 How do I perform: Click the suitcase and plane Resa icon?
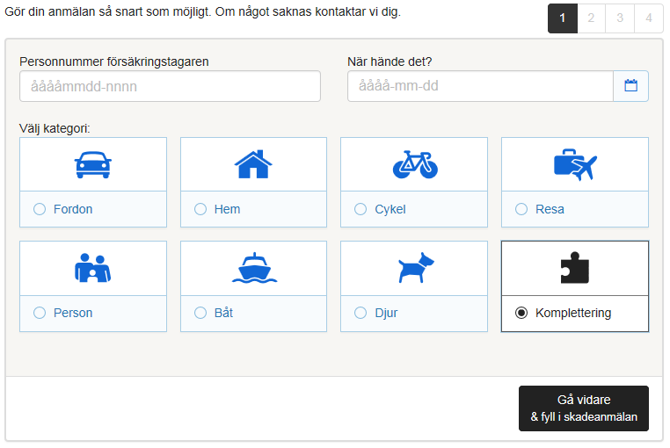pos(575,164)
